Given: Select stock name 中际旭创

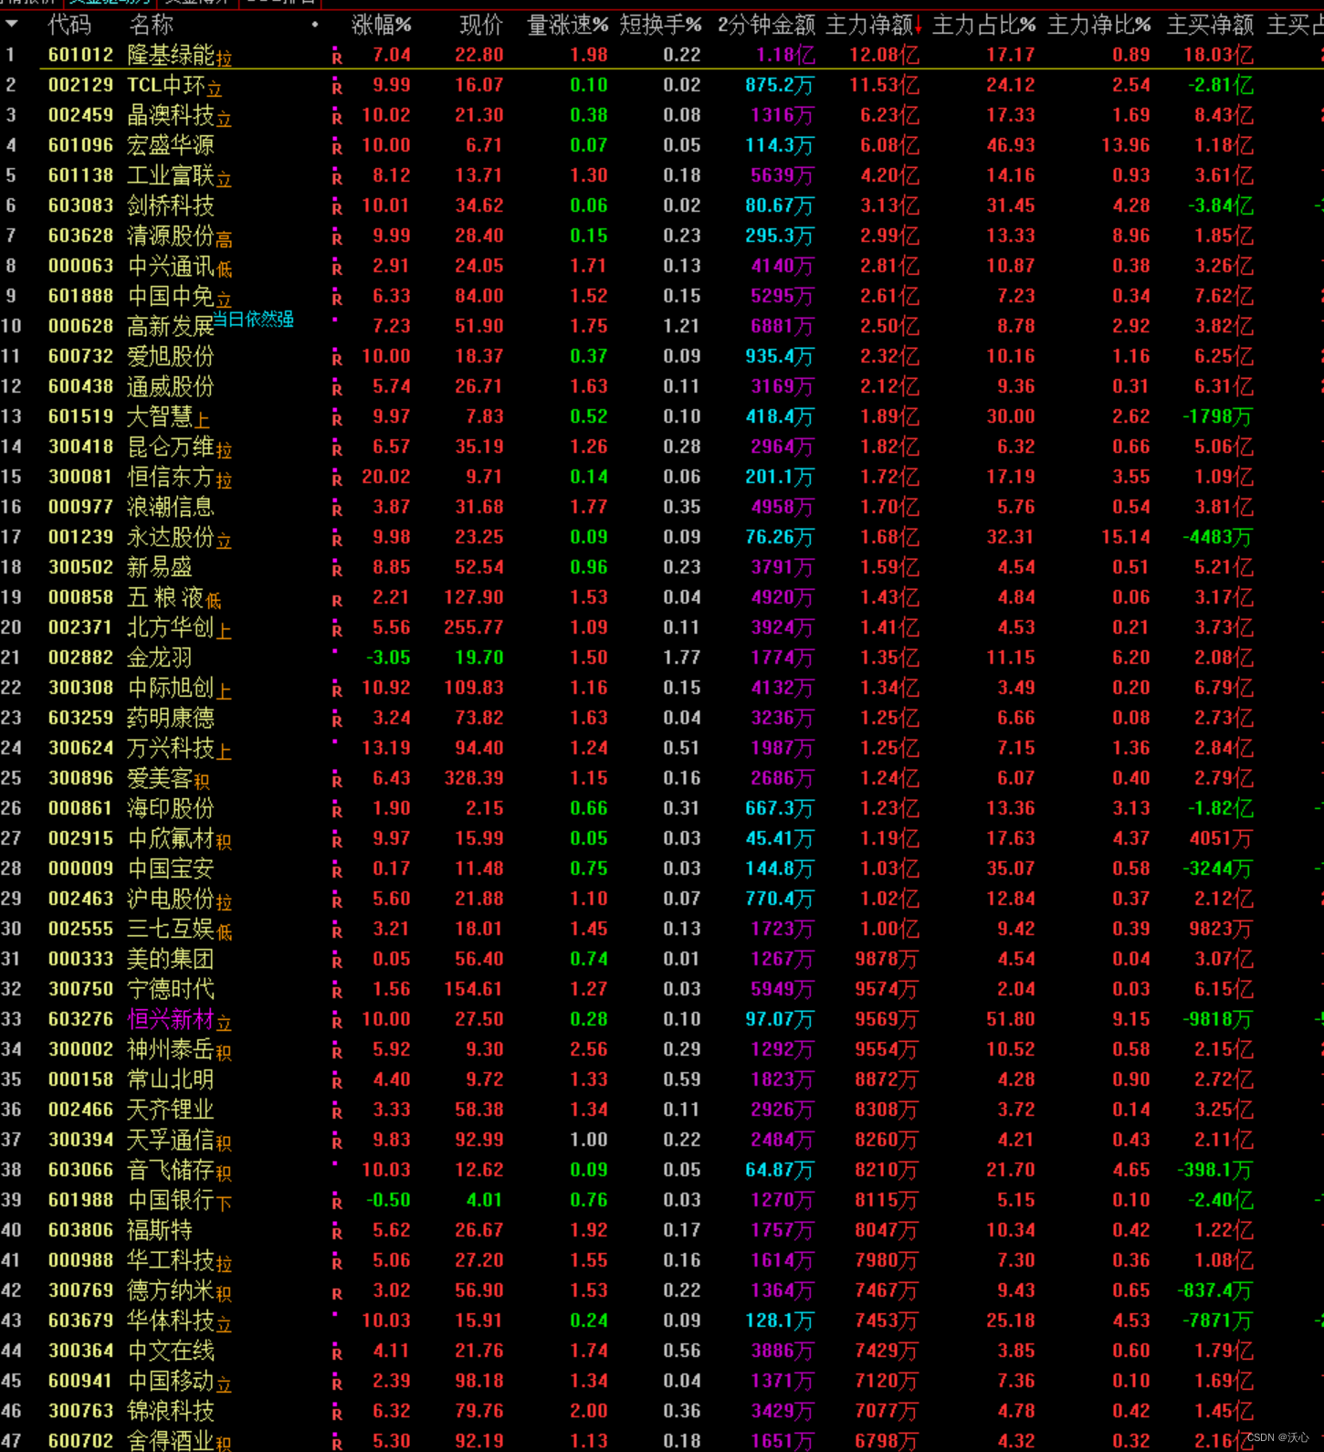Looking at the screenshot, I should click(171, 688).
